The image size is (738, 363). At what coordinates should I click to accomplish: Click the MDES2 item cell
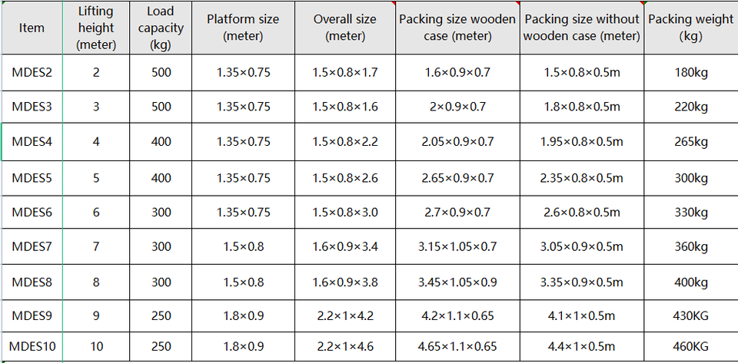[32, 72]
